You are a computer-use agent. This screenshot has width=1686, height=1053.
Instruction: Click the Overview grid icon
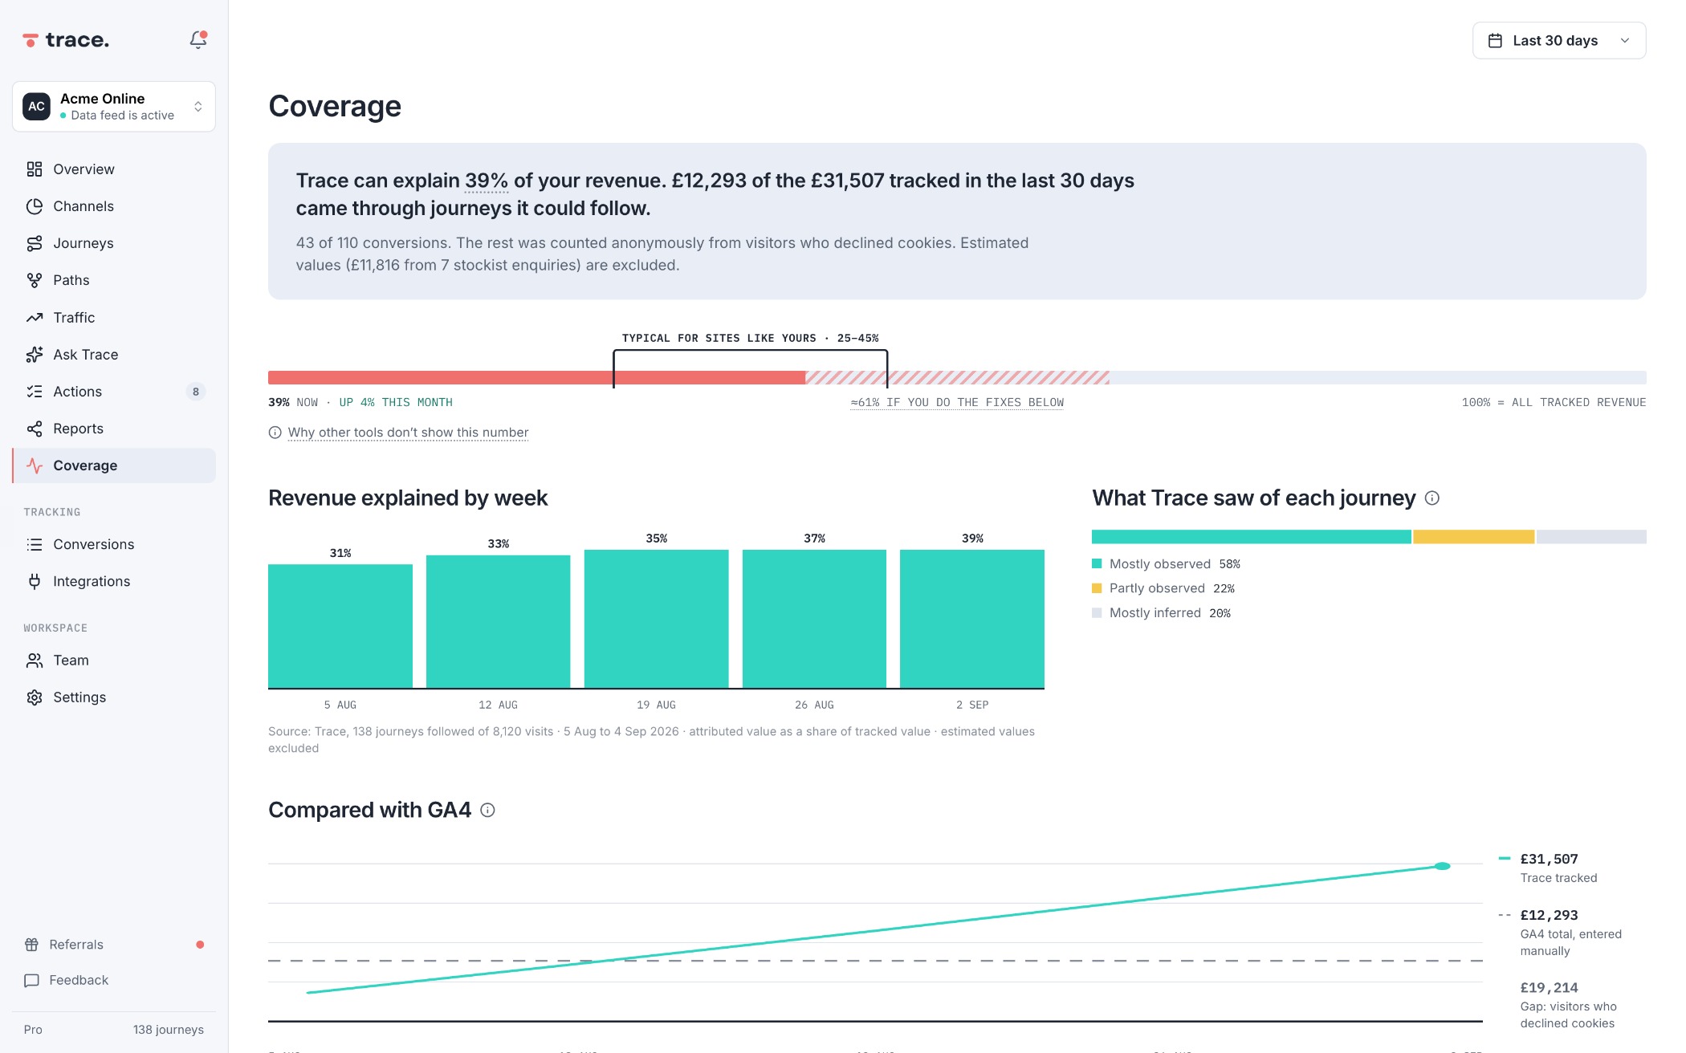pos(35,169)
